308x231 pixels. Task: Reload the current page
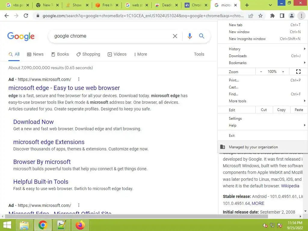coord(26,16)
